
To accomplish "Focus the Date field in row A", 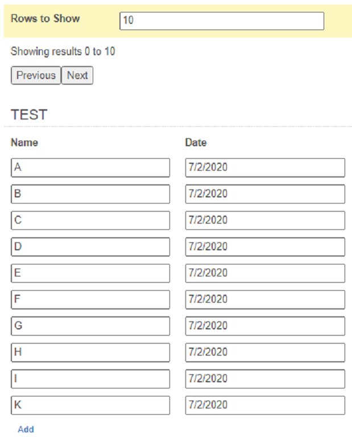I will coord(265,167).
